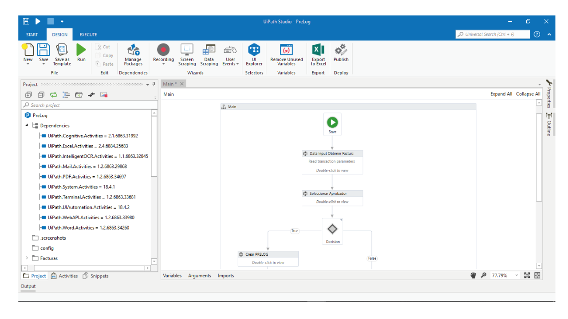Close the Main tab
Screen dimensions: 568x319
(x=182, y=84)
